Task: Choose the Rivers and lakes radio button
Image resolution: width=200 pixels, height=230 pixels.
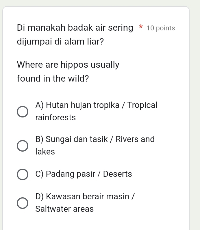Action: click(22, 146)
